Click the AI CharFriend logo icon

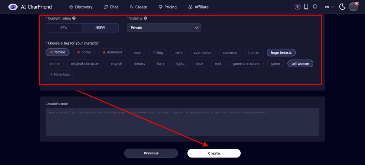point(13,7)
